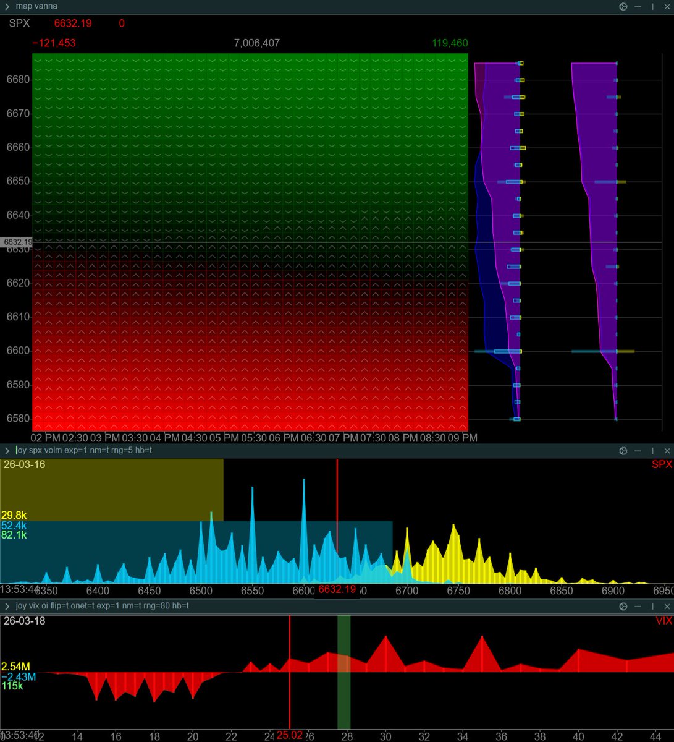
Task: Click the 18 label on VIX x-axis
Action: click(154, 736)
